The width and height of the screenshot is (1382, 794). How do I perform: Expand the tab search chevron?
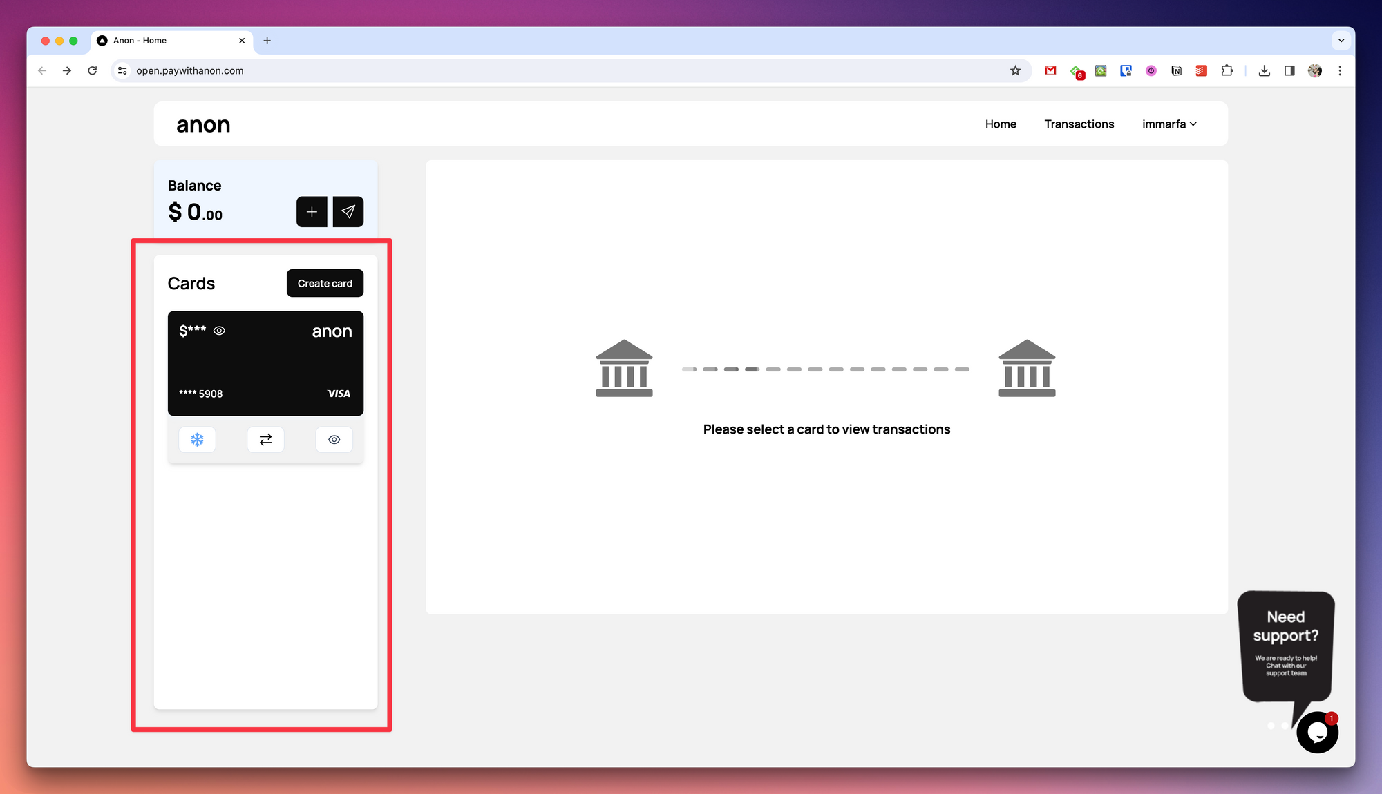coord(1341,41)
